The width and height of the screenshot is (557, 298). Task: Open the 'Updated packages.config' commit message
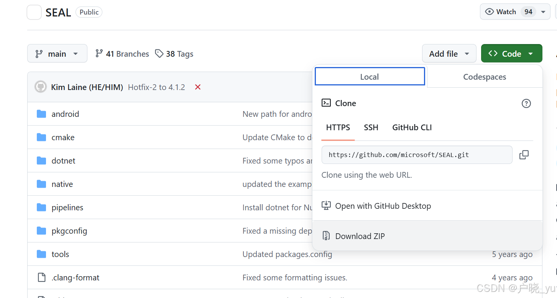pyautogui.click(x=288, y=254)
